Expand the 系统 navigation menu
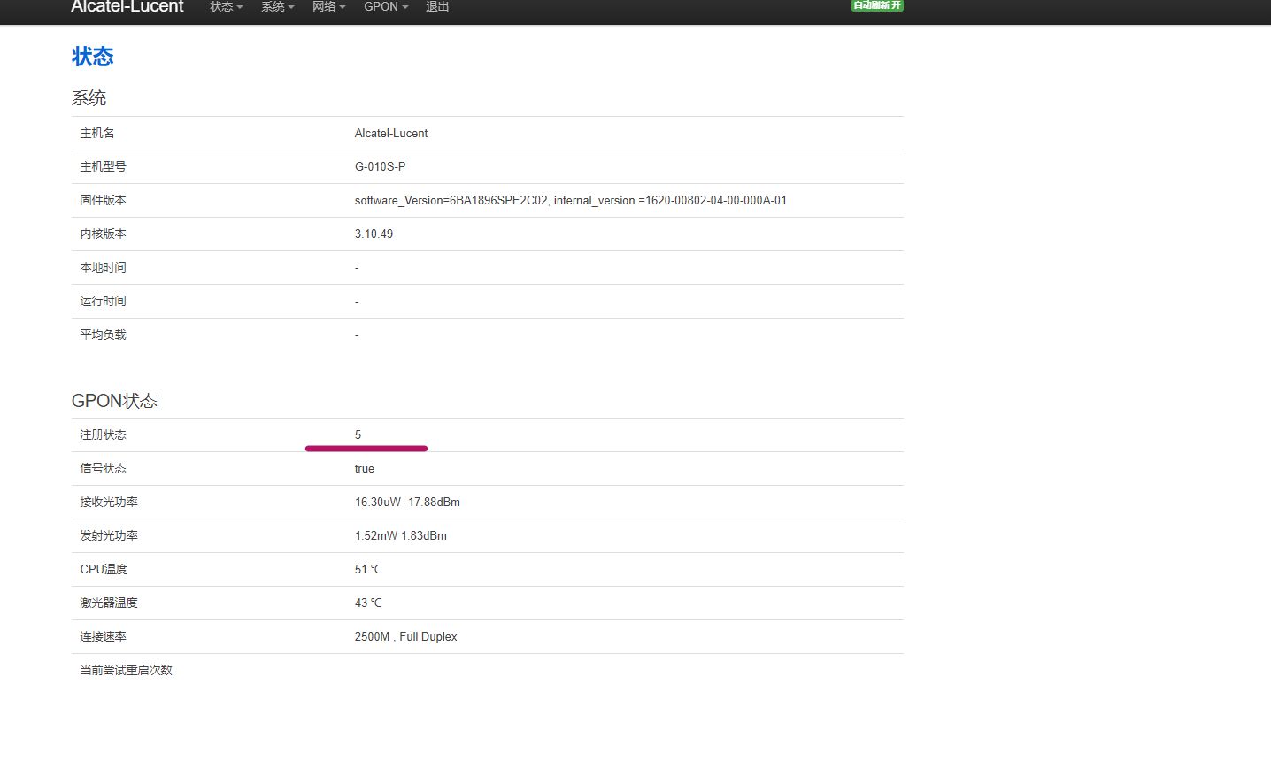The height and width of the screenshot is (784, 1271). pos(277,7)
